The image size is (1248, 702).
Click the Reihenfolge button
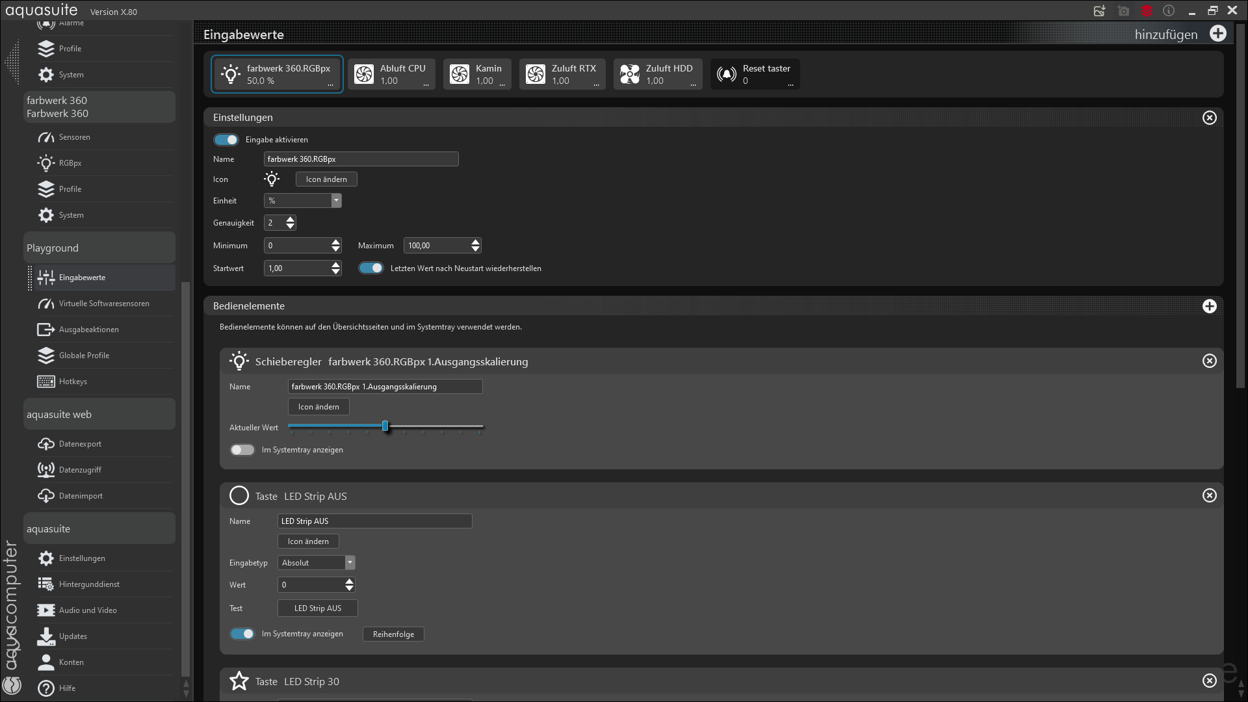click(x=393, y=634)
